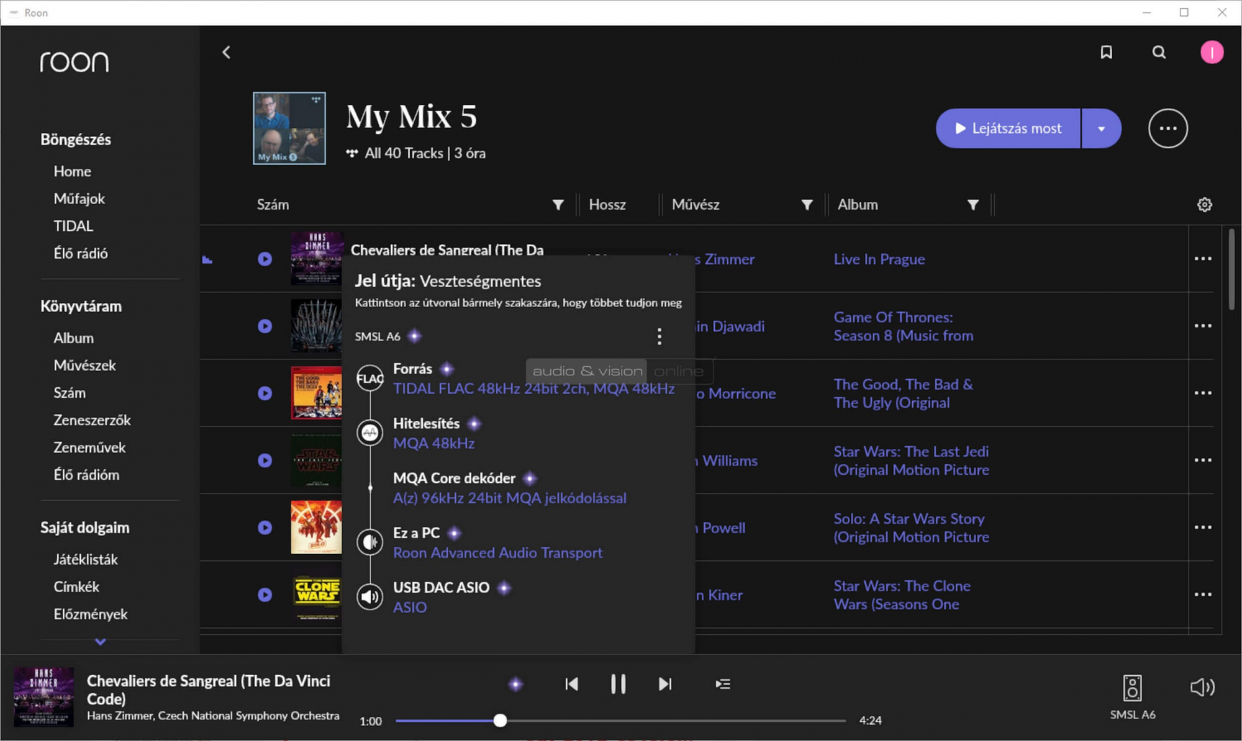
Task: Play the Solo: A Star Wars Story row
Action: [x=265, y=528]
